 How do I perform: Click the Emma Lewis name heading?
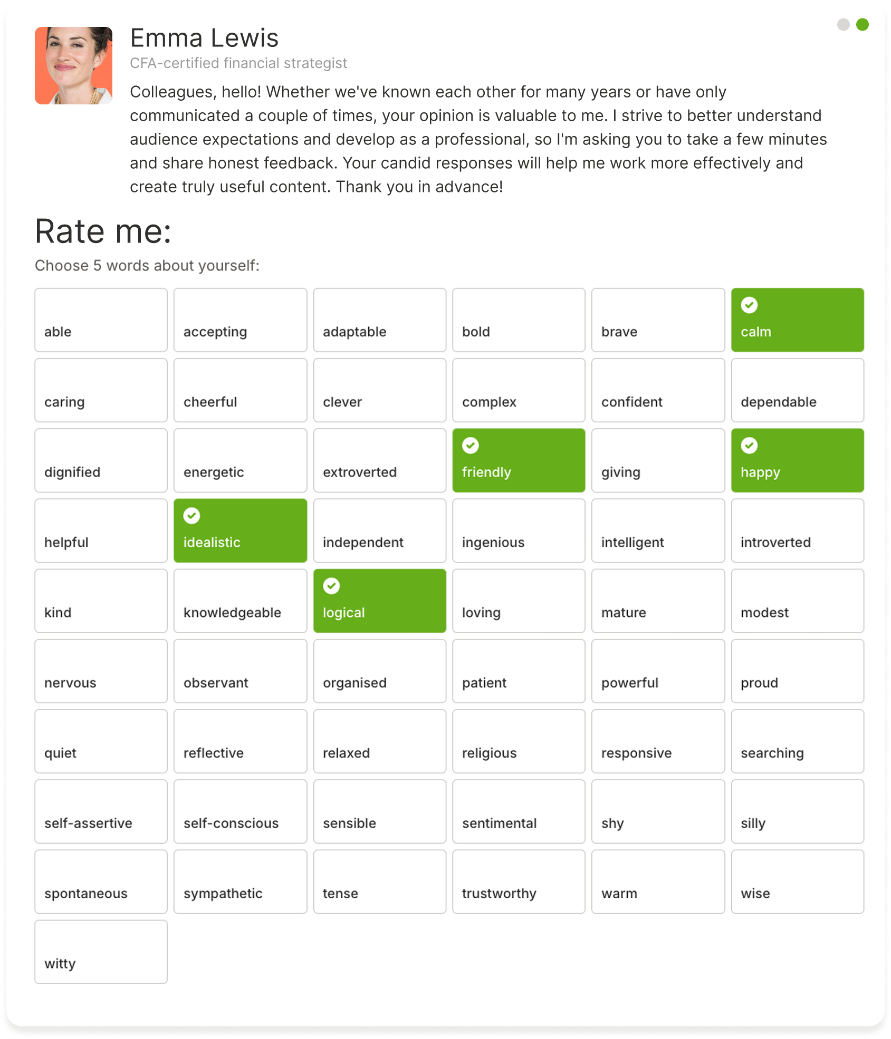(204, 38)
